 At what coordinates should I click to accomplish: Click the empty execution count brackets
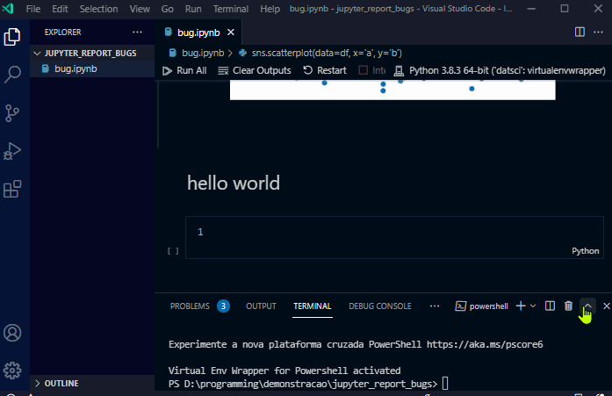click(x=173, y=251)
